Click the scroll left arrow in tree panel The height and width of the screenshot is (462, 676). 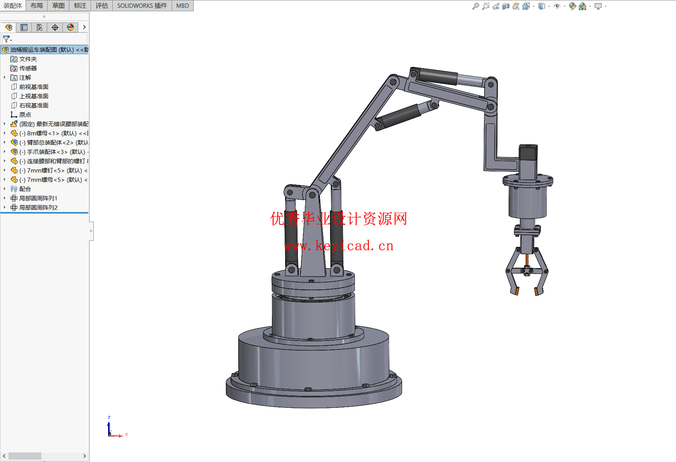click(4, 456)
